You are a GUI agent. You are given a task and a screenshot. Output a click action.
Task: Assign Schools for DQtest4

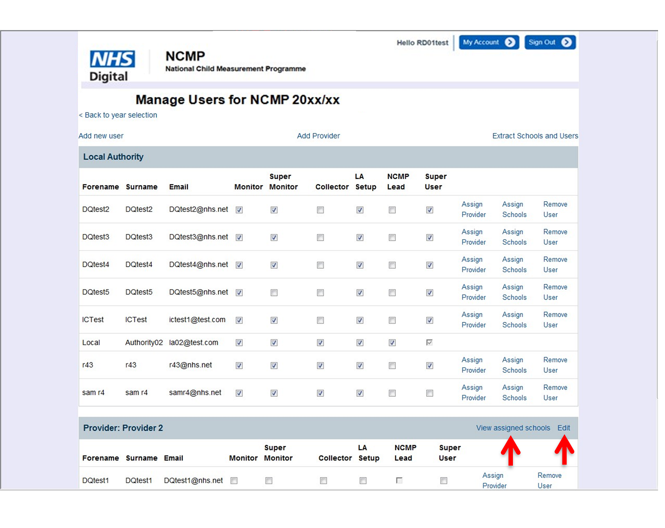514,265
